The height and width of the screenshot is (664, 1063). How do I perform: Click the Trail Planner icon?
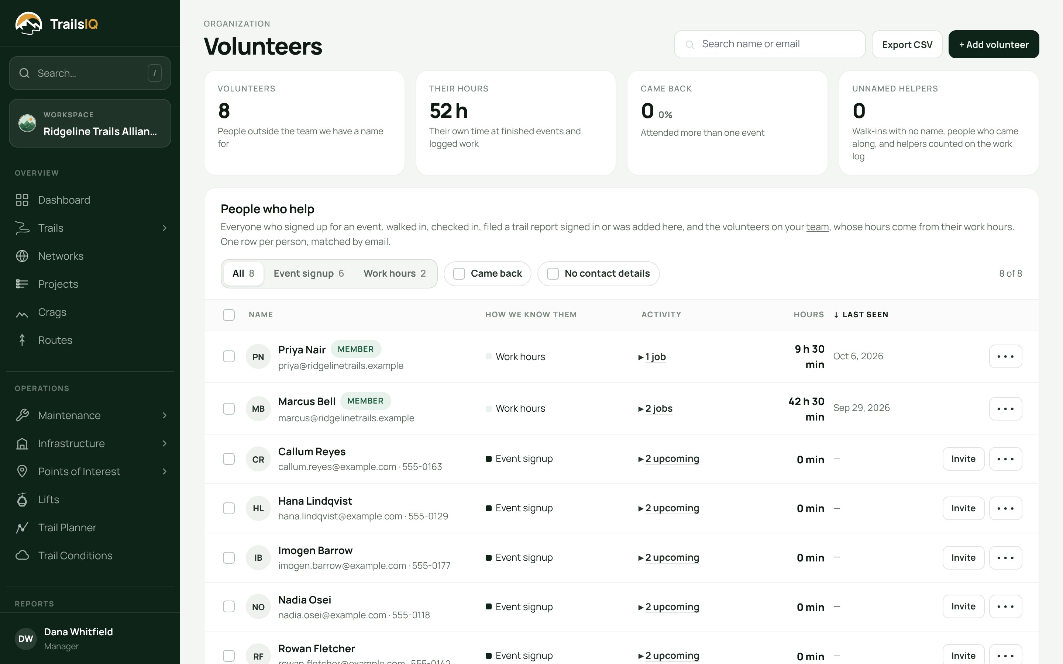(22, 528)
